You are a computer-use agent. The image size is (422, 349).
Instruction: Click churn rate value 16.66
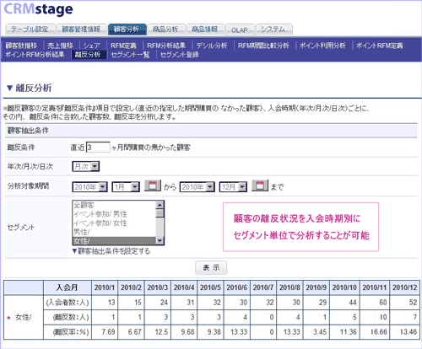[x=378, y=332]
